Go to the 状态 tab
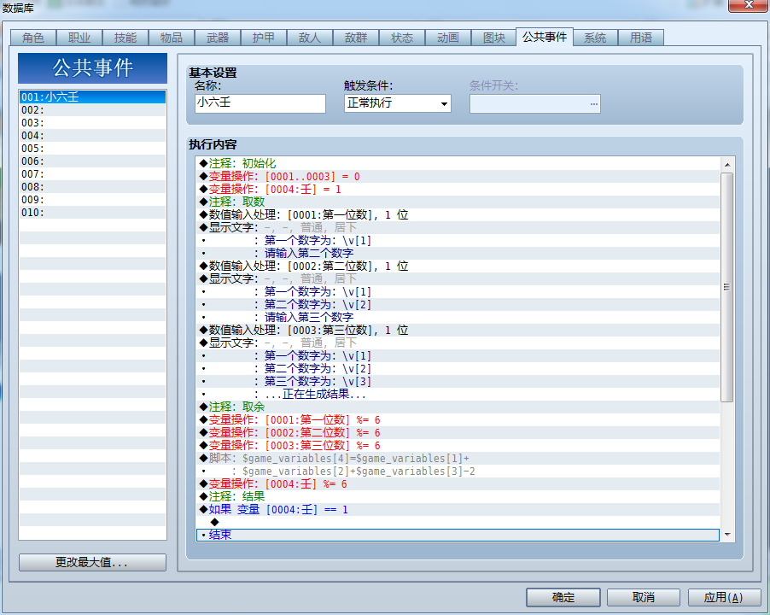 coord(402,38)
